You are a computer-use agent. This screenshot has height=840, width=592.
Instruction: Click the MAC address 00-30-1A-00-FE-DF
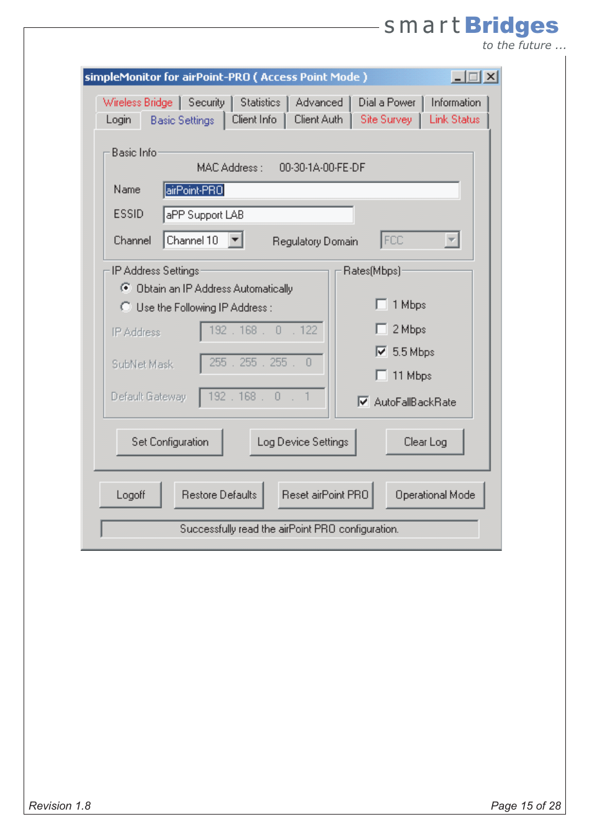(x=322, y=168)
